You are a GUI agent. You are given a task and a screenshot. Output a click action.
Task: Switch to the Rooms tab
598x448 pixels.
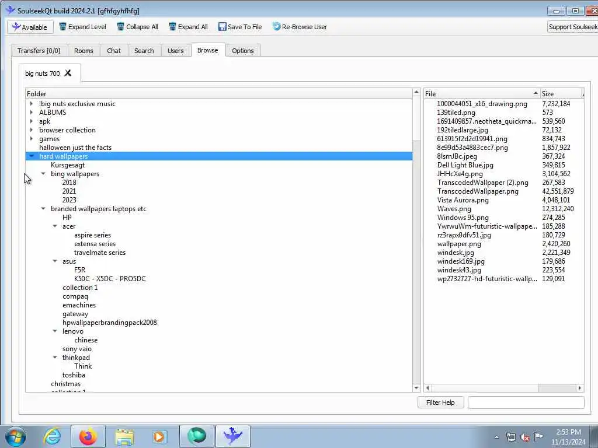pos(84,51)
